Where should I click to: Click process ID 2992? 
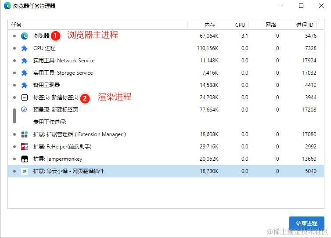pyautogui.click(x=311, y=146)
